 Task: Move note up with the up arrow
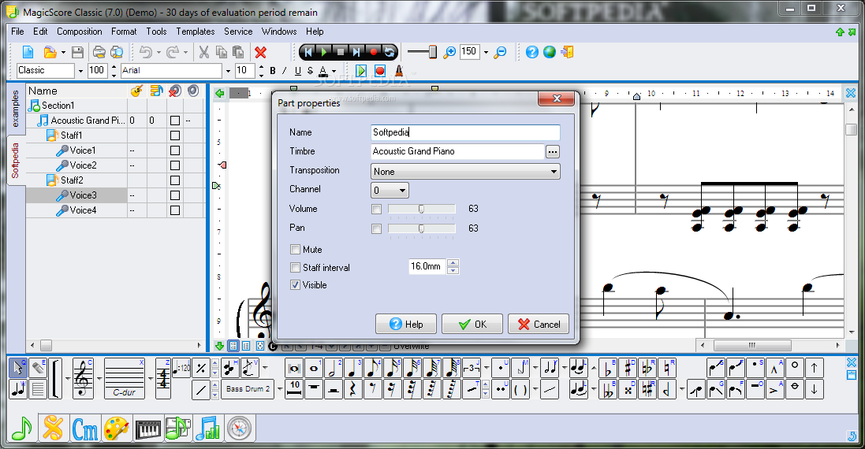pos(815,368)
